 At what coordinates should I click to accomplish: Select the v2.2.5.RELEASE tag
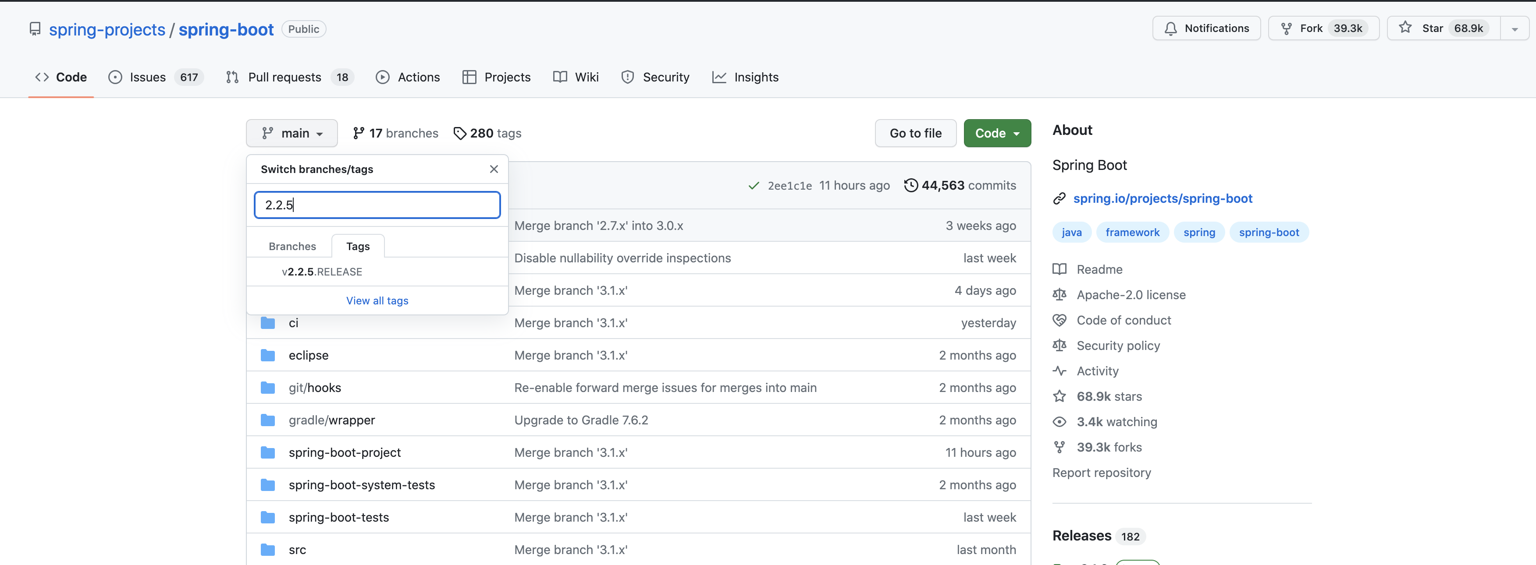322,272
